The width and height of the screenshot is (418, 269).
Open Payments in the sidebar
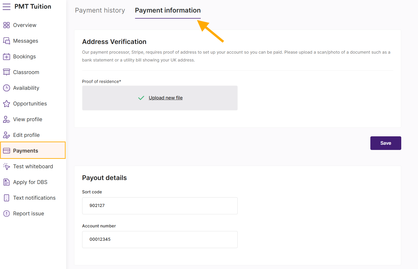tap(26, 151)
